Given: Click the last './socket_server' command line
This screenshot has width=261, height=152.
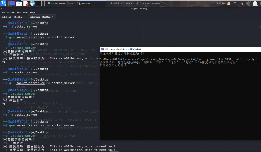Looking at the screenshot, I should click(22, 136).
